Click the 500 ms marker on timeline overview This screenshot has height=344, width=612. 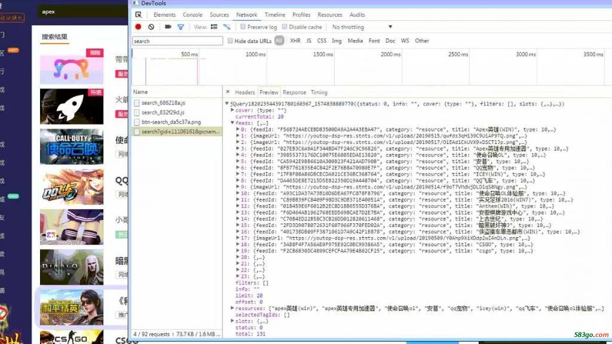(189, 54)
